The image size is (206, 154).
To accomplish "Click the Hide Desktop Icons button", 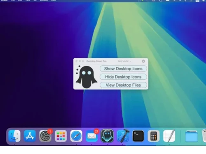I will point(123,77).
